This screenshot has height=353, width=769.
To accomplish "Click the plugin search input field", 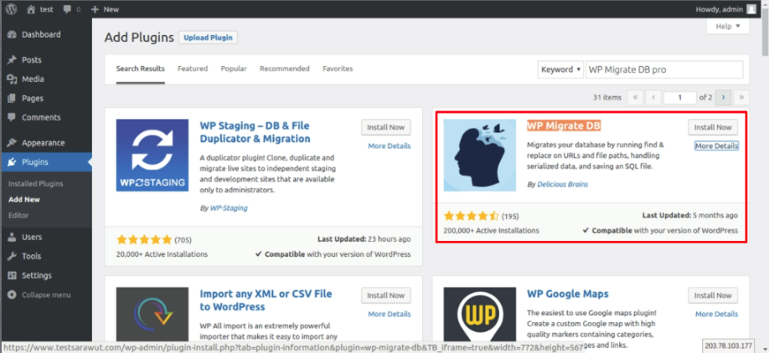I will 663,69.
